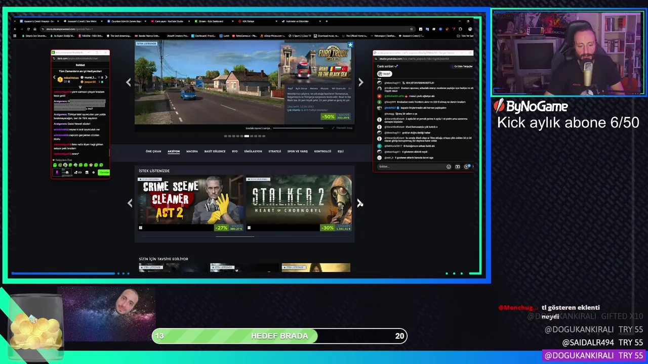Click the -50% price button for Euro Truck
Screen dimensions: 648x364
pos(336,117)
